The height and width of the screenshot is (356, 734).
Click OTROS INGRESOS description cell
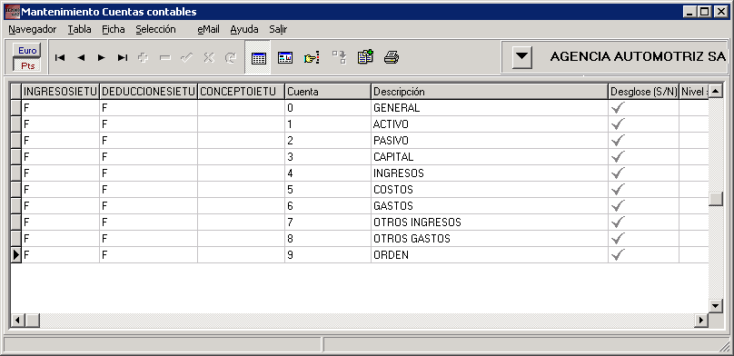pyautogui.click(x=490, y=222)
